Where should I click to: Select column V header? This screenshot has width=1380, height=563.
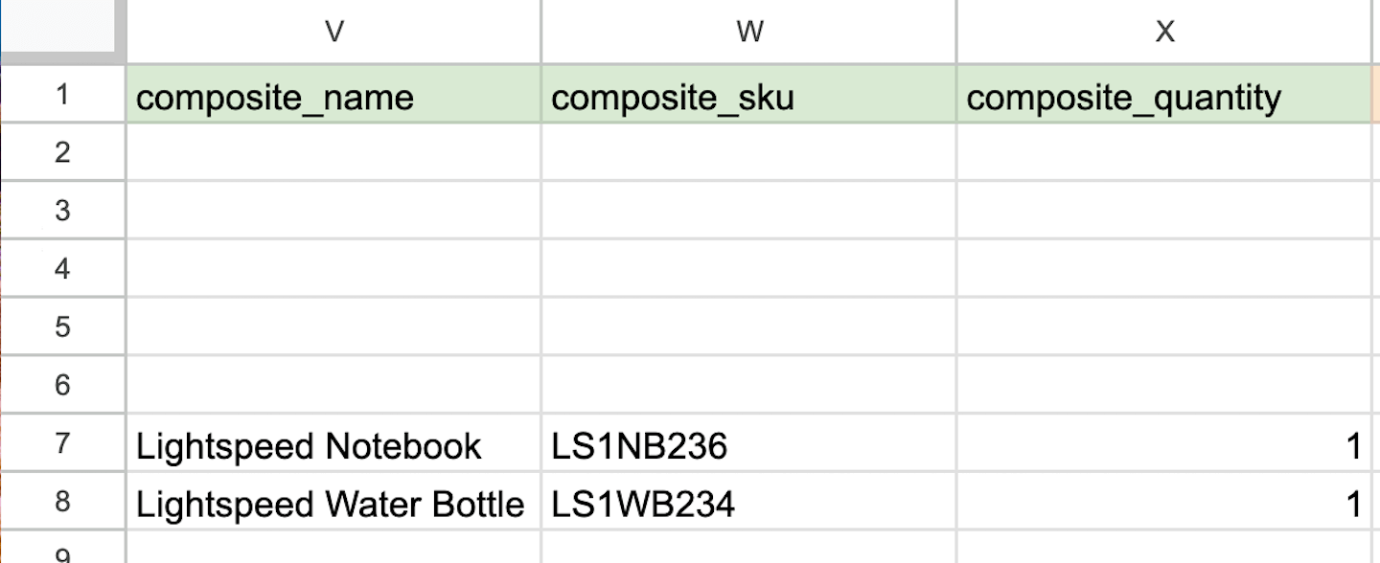(333, 32)
